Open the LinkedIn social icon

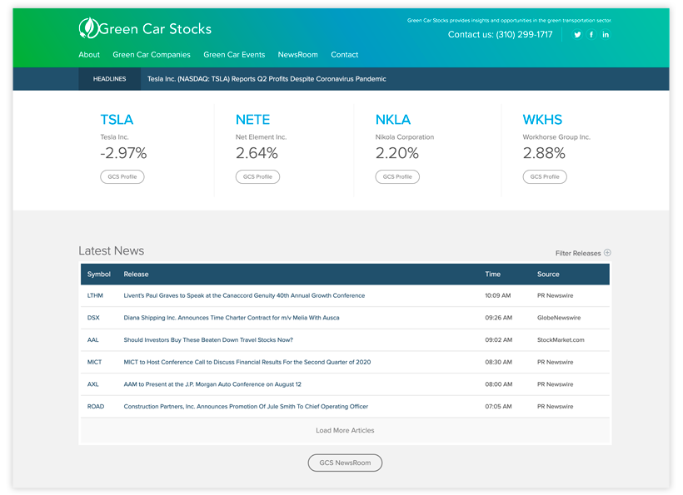tap(606, 35)
